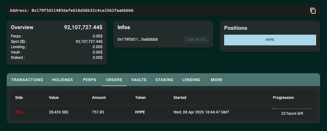Switch to the STAKING tab

pos(164,80)
